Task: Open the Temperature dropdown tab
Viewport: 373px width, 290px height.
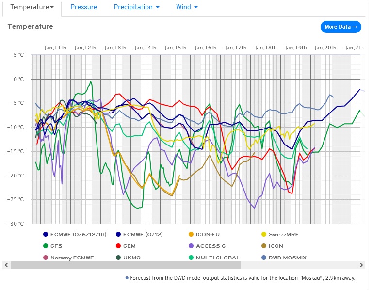Action: tap(32, 7)
